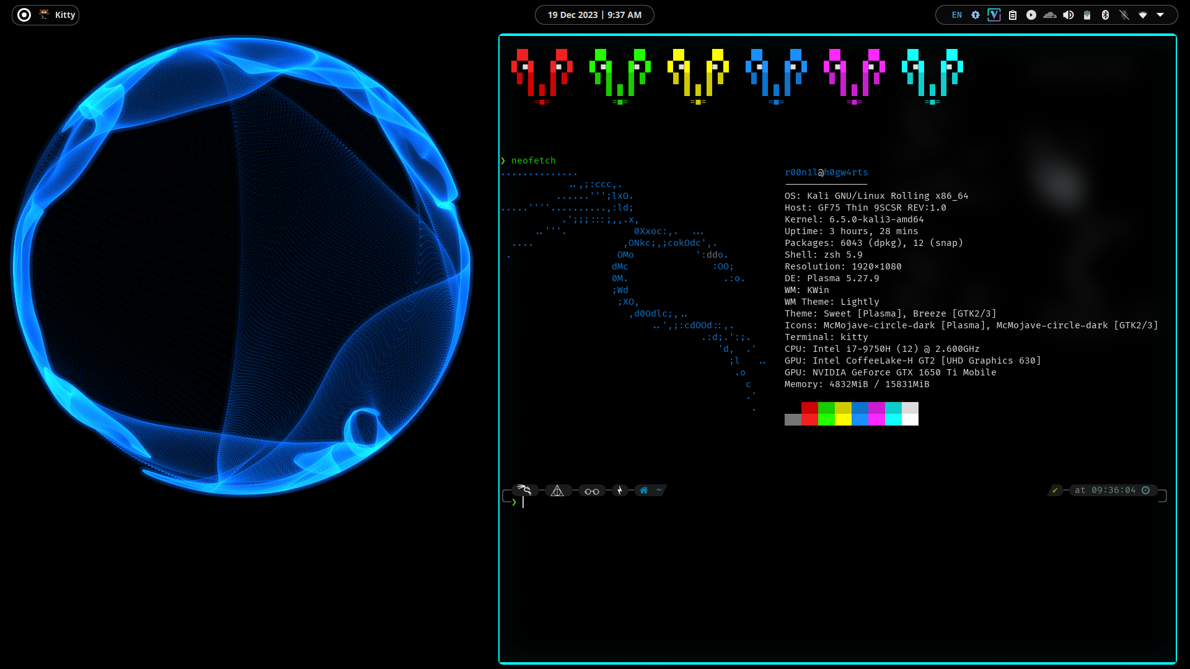Open the date and time calendar widget
This screenshot has width=1190, height=669.
click(594, 15)
